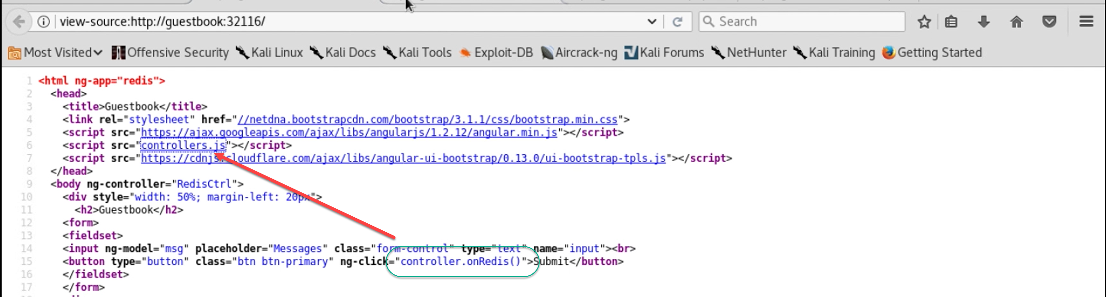Click the "btn btn-primary" class value

click(282, 261)
